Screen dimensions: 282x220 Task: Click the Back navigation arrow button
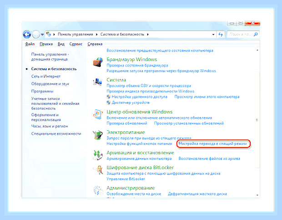(27, 34)
